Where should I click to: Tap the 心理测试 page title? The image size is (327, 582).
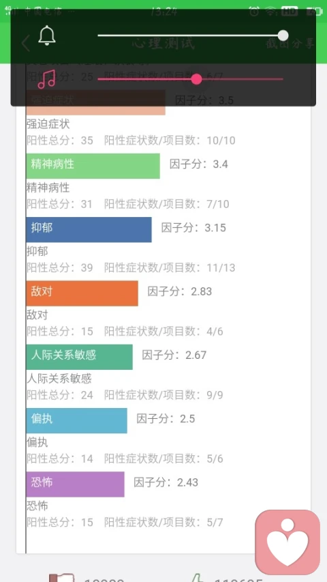(163, 44)
